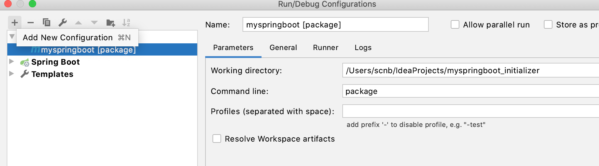The width and height of the screenshot is (599, 166).
Task: Select myspringboot [package] configuration in tree
Action: (88, 50)
